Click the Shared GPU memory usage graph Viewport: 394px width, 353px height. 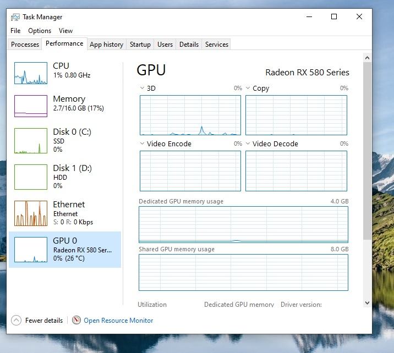tap(243, 272)
